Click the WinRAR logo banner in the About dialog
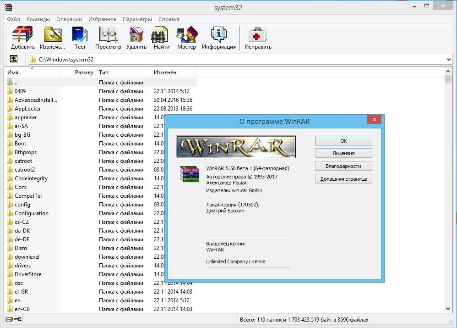Screen dimensions: 457x328 click(x=236, y=147)
